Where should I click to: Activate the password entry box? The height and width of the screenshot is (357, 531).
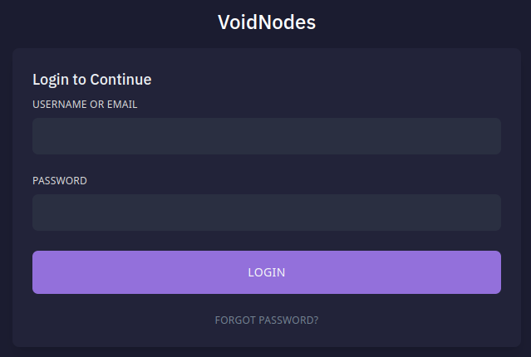pos(266,213)
